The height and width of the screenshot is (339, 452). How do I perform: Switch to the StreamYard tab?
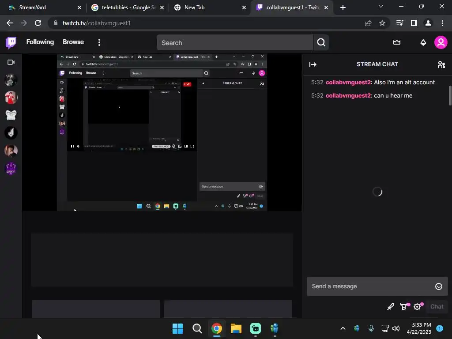click(x=43, y=8)
